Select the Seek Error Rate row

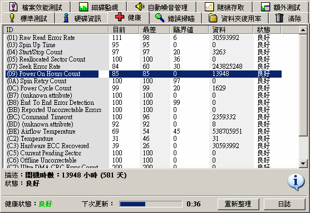coord(144,67)
